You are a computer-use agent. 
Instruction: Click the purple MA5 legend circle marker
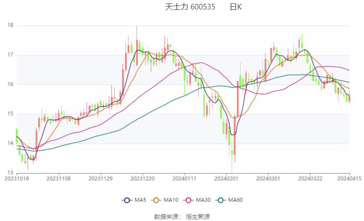tap(126, 200)
